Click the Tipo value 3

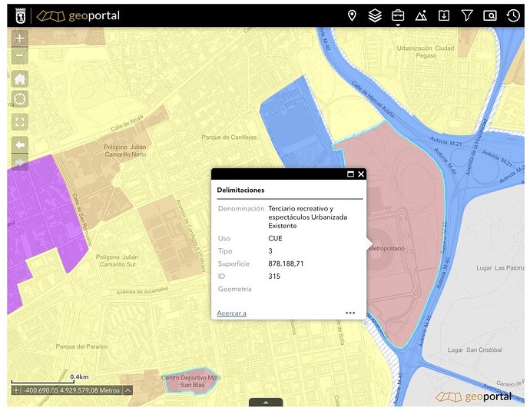coord(270,250)
